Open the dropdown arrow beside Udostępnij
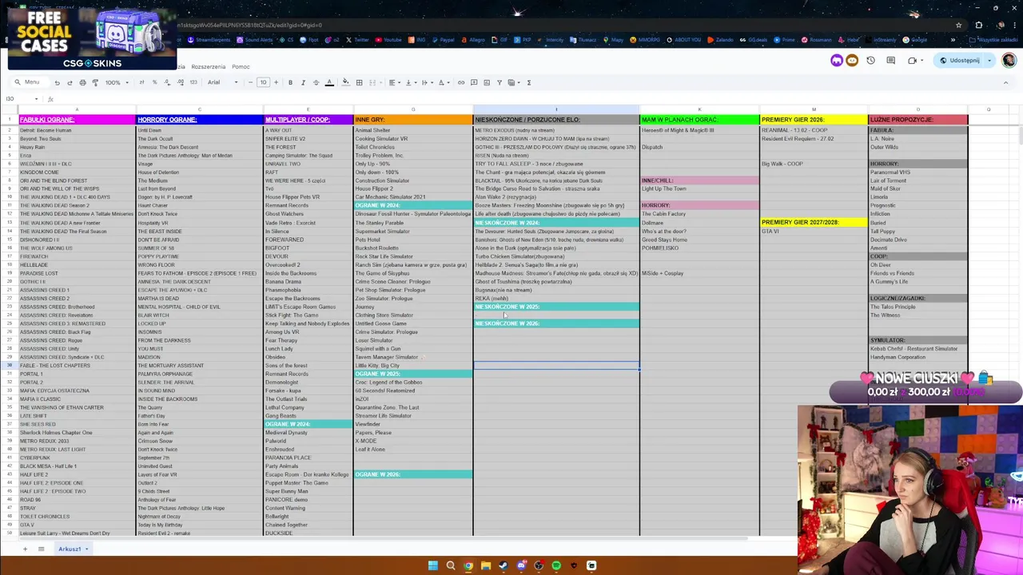Image resolution: width=1023 pixels, height=575 pixels. (989, 61)
